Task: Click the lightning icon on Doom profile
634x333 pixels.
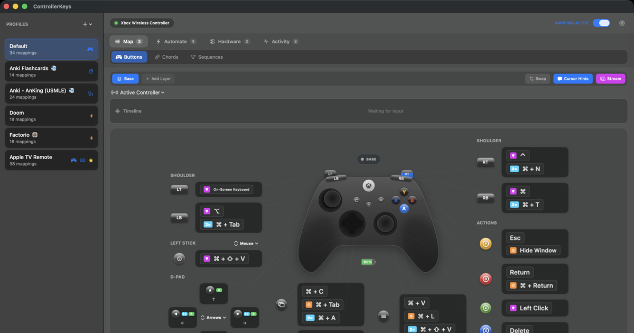Action: [x=91, y=116]
